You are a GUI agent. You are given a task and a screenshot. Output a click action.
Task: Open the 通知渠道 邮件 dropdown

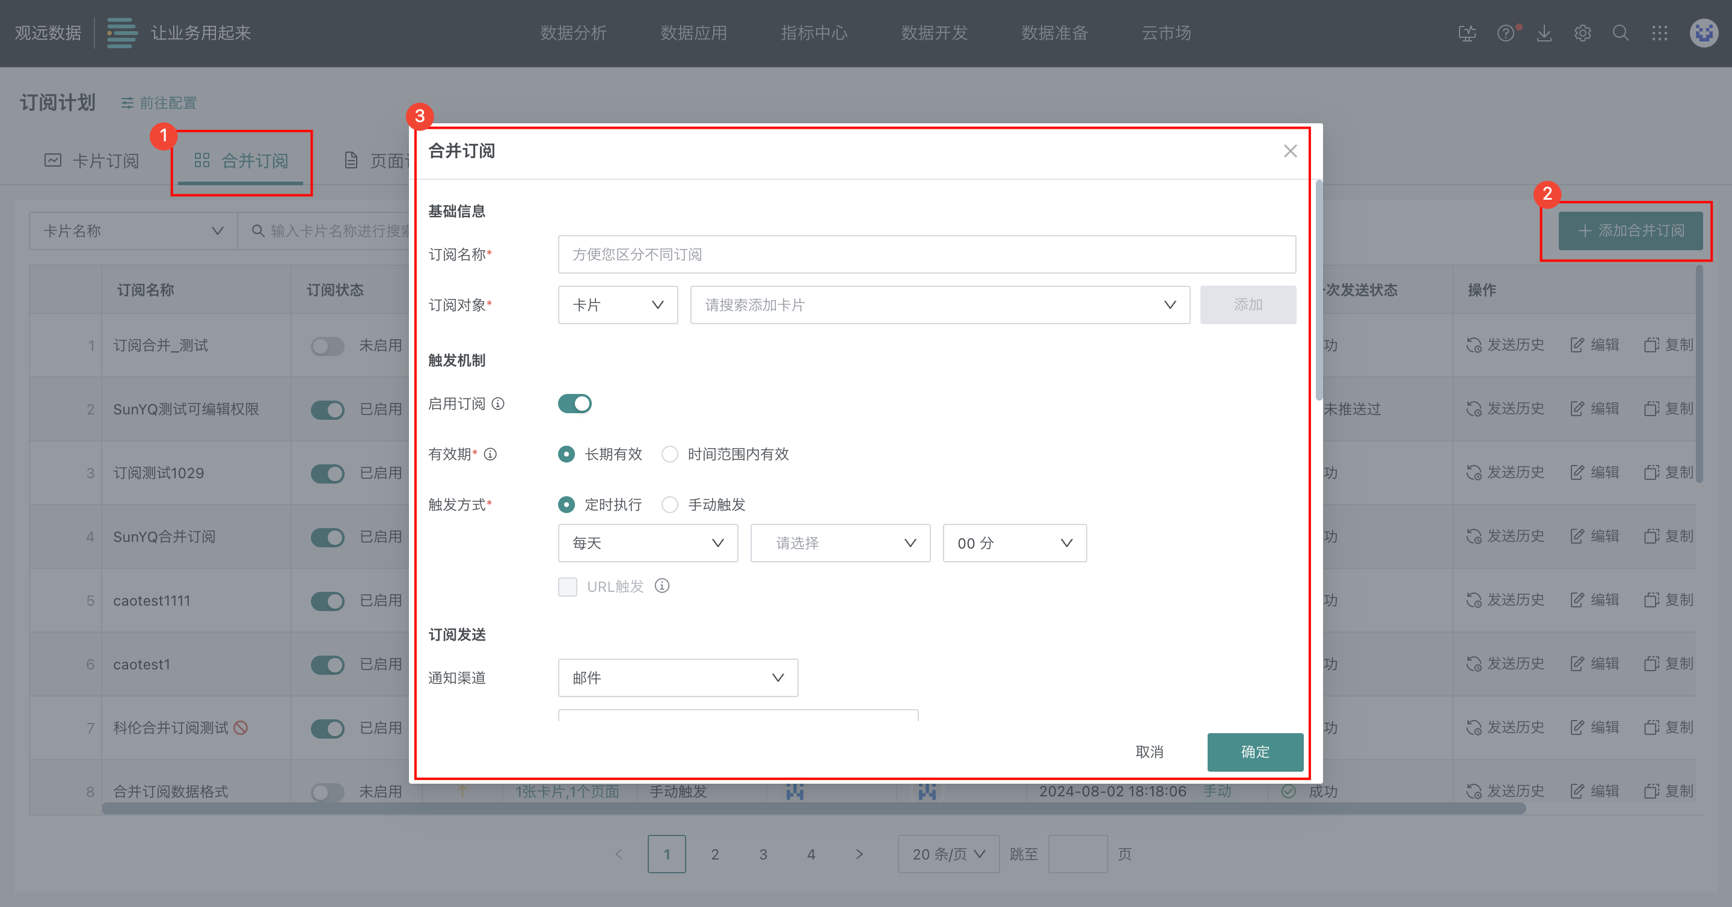point(677,677)
